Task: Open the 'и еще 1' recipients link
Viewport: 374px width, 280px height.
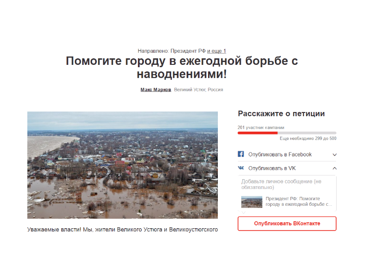Action: click(216, 51)
